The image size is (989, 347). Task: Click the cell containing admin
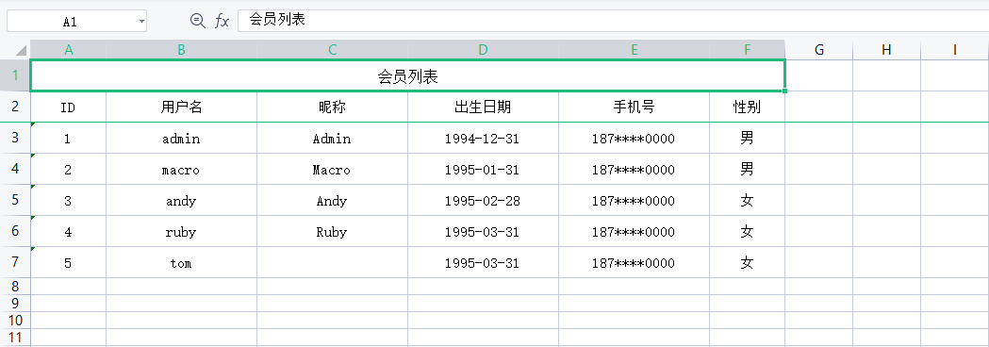point(182,139)
